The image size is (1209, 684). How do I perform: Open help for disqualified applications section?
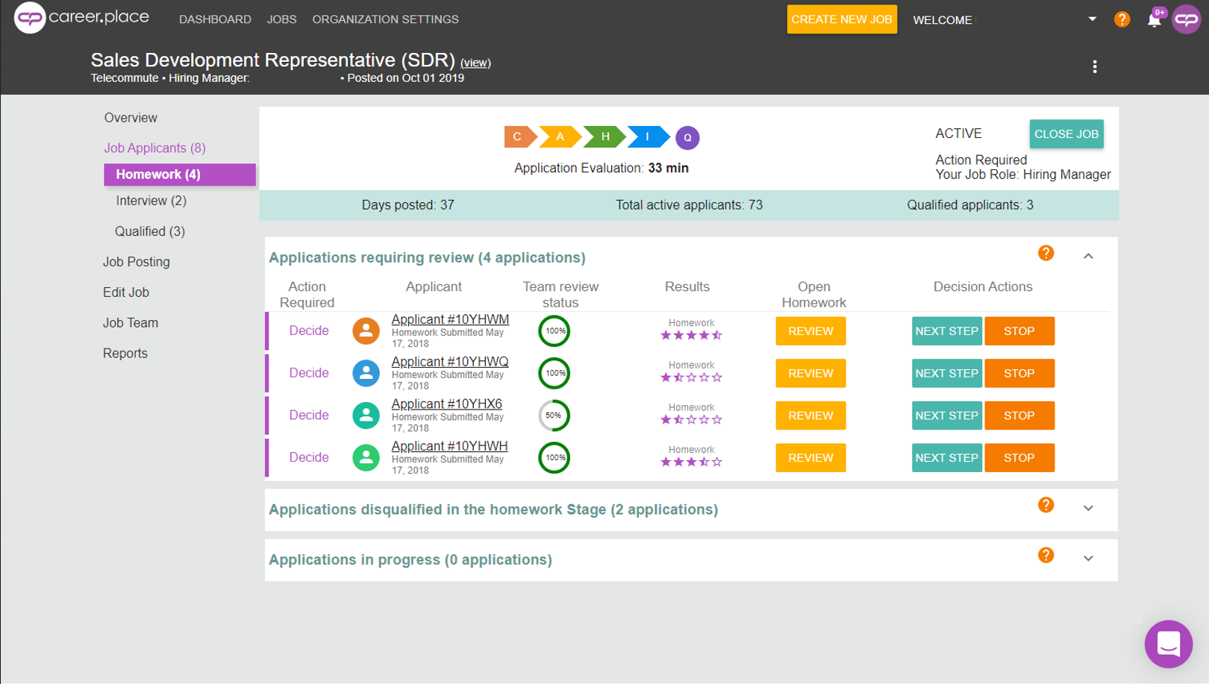tap(1046, 506)
